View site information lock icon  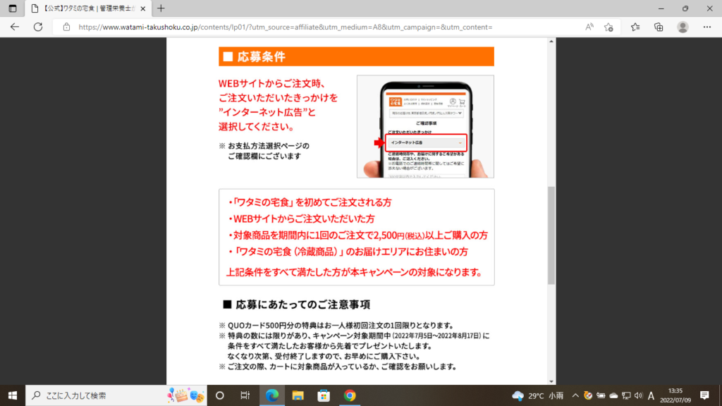pyautogui.click(x=66, y=27)
